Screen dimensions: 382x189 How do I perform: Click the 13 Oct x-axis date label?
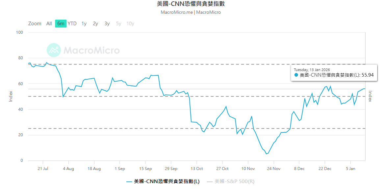click(x=196, y=169)
